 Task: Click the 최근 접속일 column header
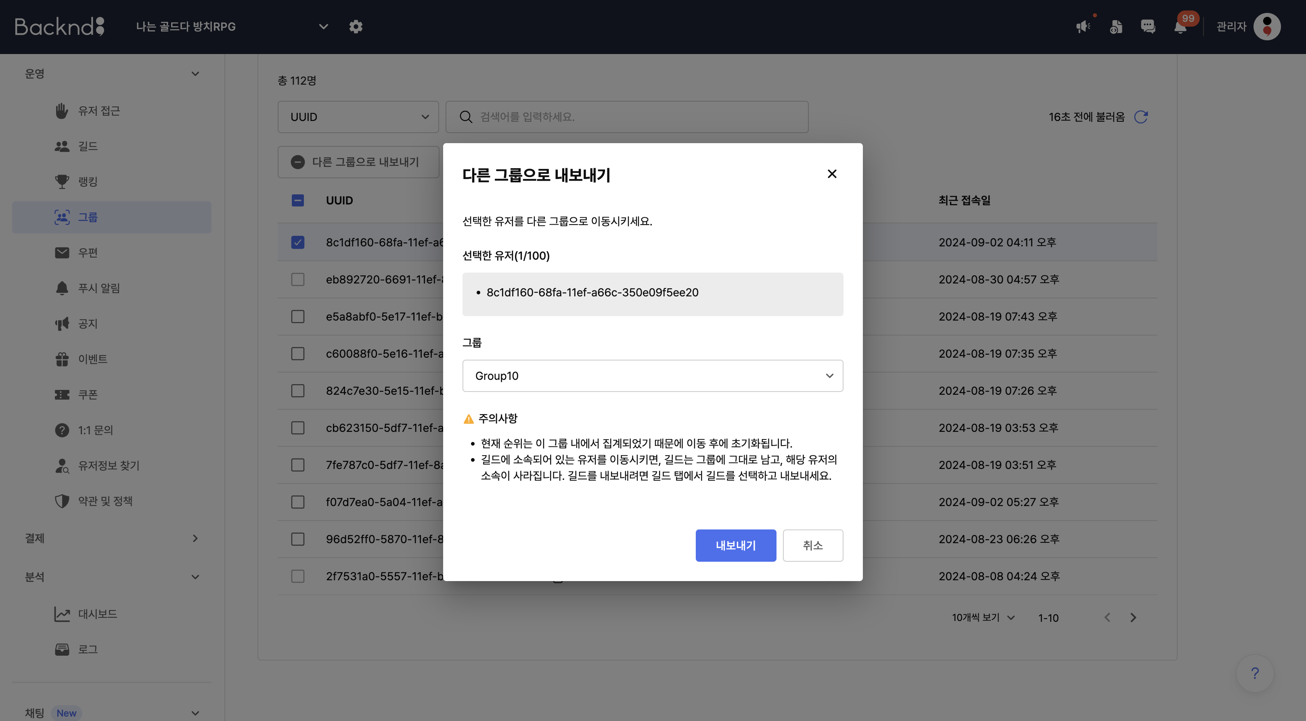pos(964,201)
